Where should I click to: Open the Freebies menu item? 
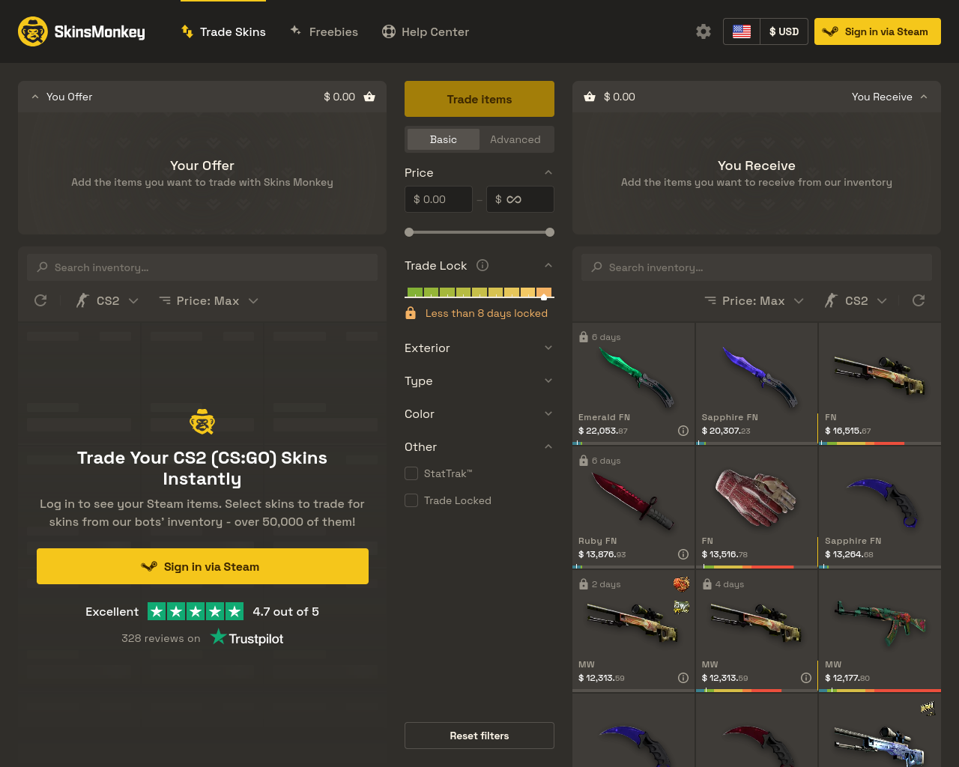tap(324, 31)
